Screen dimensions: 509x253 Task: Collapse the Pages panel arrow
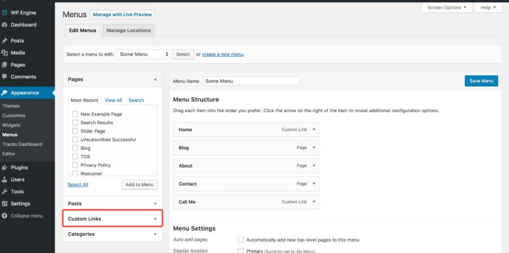pos(155,80)
